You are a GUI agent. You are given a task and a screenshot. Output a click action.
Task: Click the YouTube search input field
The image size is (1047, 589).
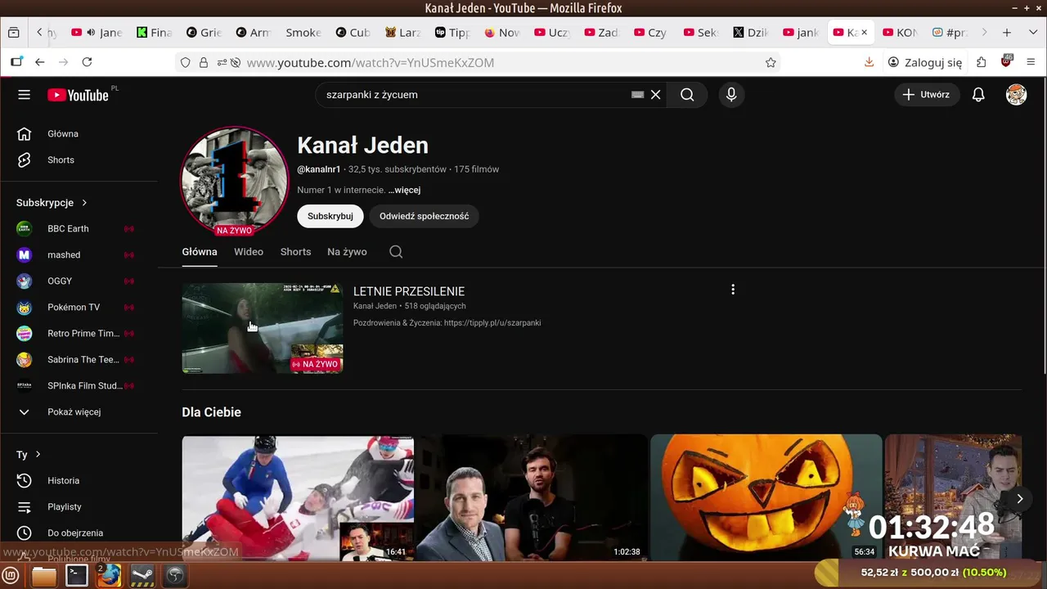[474, 95]
